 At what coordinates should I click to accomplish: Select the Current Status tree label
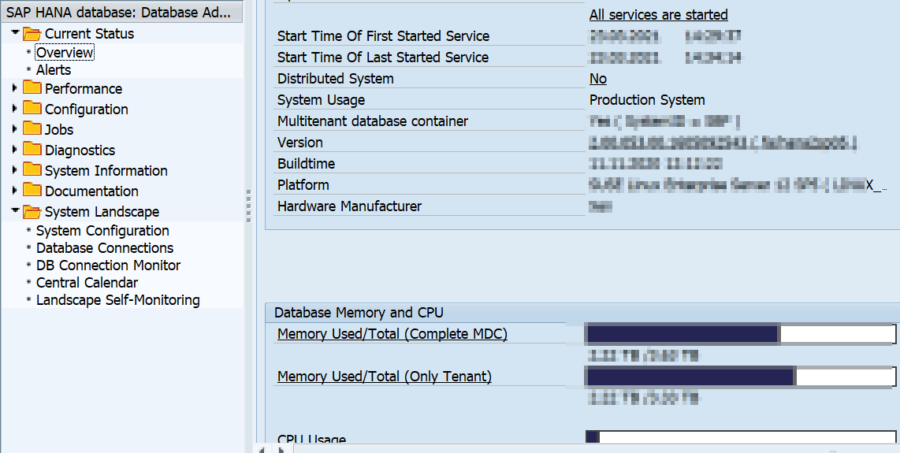pyautogui.click(x=89, y=34)
